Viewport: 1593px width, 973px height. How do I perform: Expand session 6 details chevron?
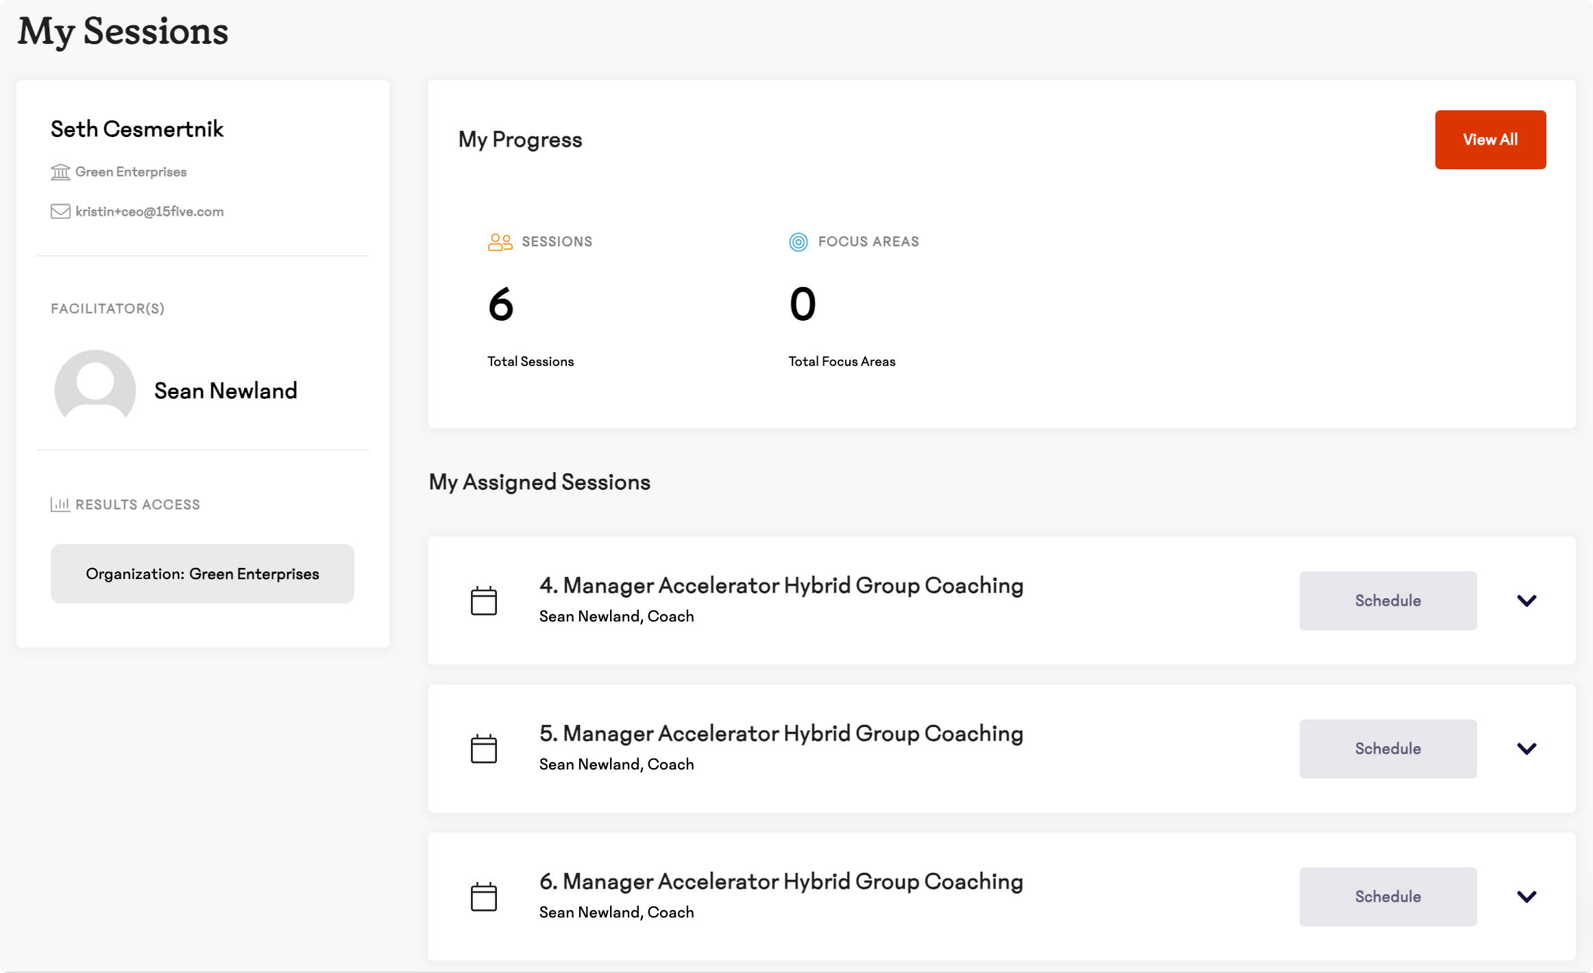(x=1527, y=897)
